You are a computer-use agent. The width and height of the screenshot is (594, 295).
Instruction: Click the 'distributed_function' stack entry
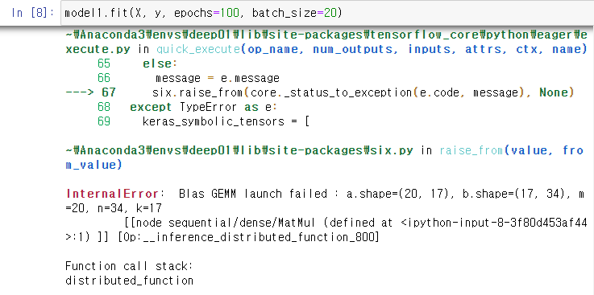pos(130,281)
